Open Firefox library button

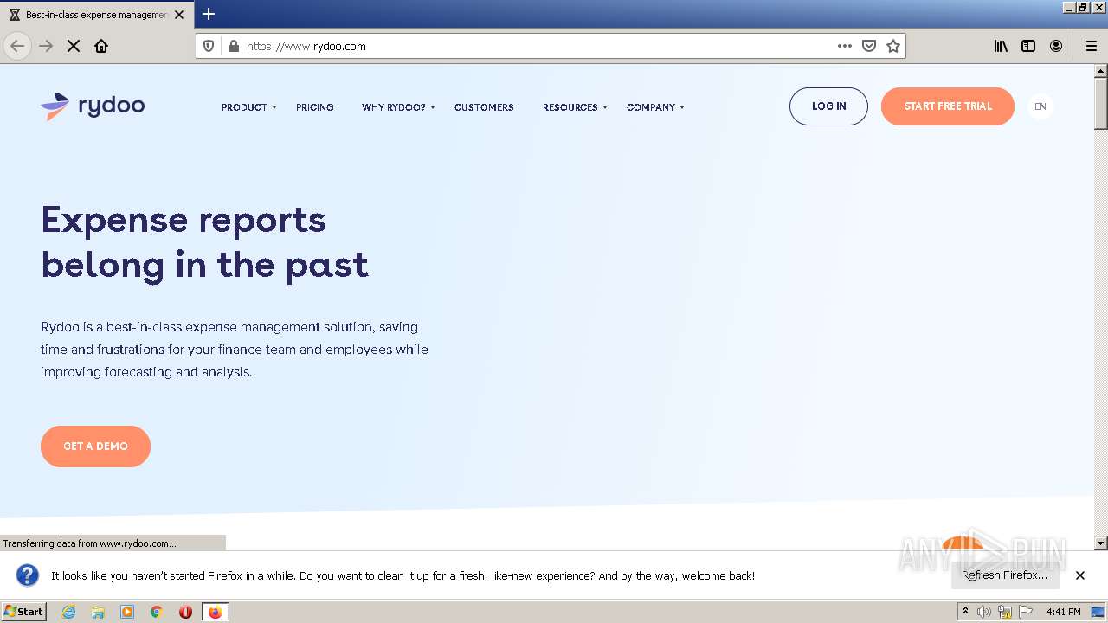(x=1001, y=46)
